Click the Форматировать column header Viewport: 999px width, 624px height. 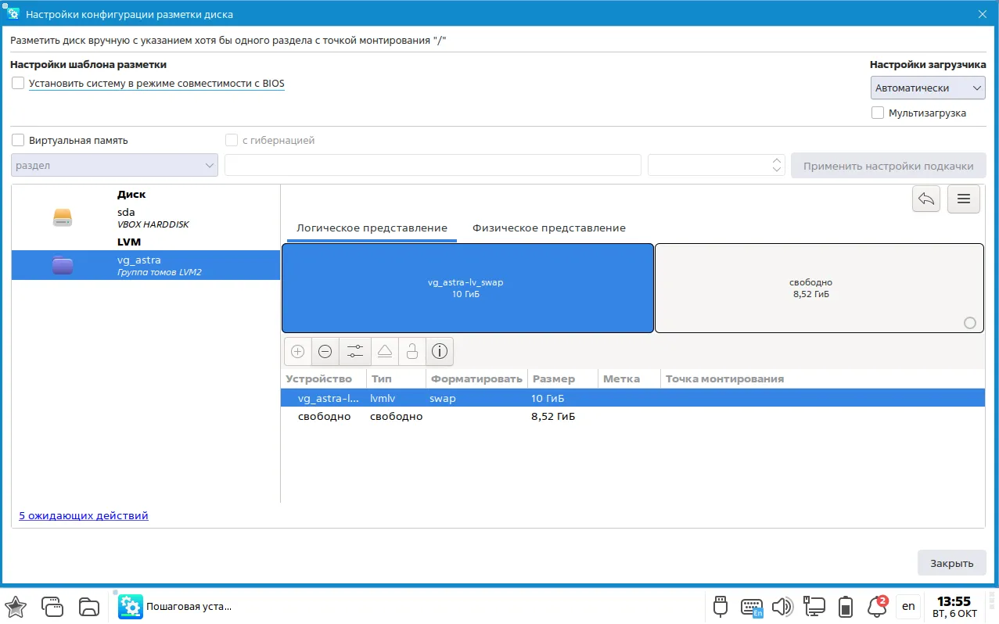476,379
